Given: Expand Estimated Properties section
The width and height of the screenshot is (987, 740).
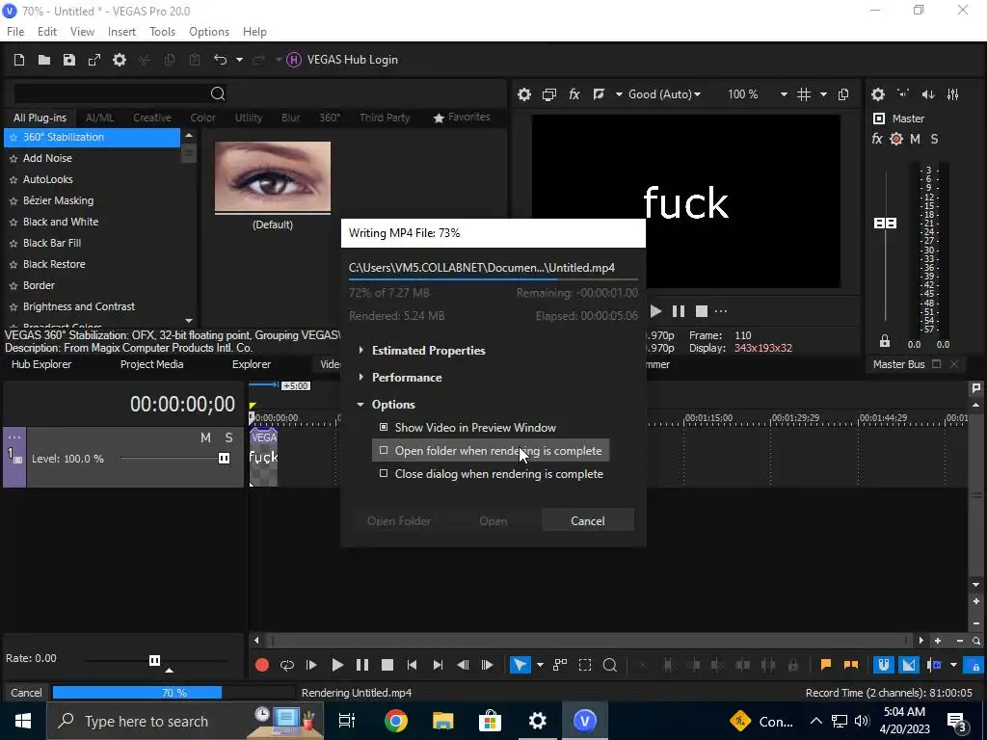Looking at the screenshot, I should [360, 350].
